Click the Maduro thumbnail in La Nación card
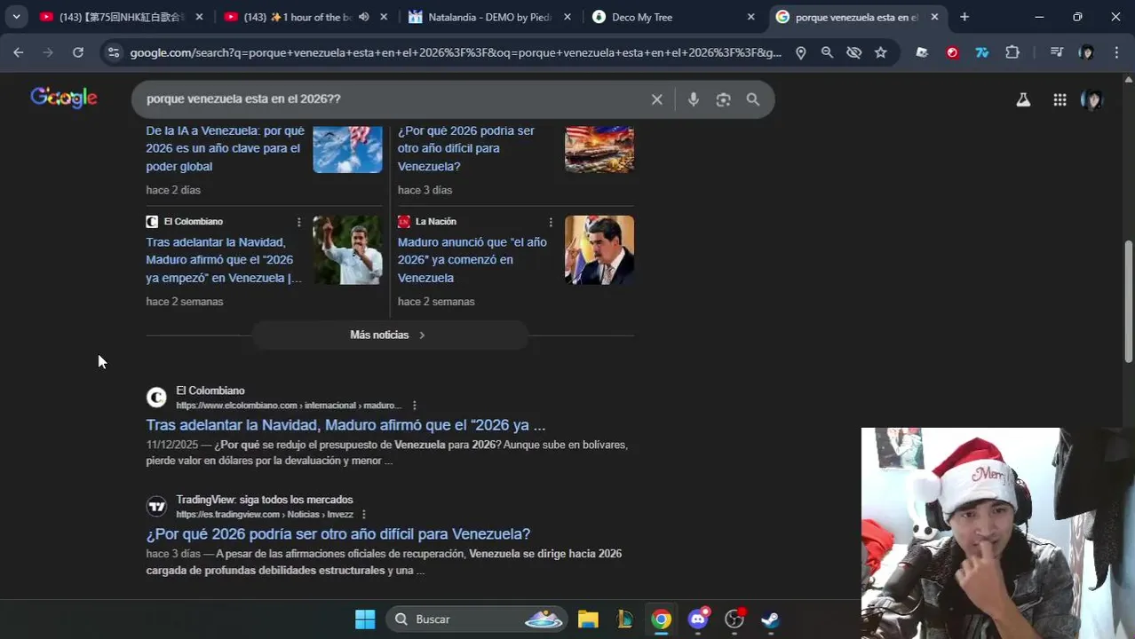Screen dimensions: 1135x639 (599, 250)
